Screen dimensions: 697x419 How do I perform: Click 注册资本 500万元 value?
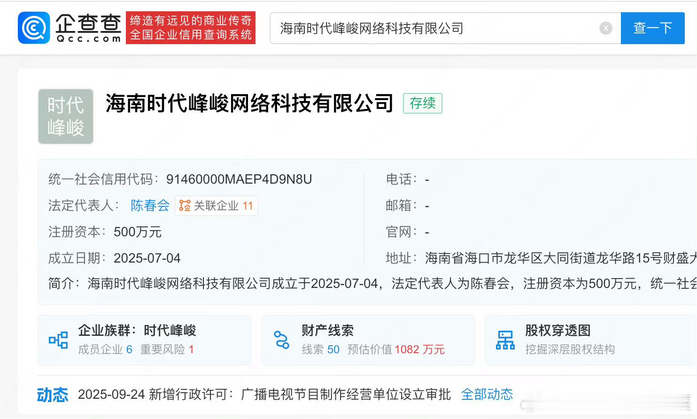coord(138,232)
